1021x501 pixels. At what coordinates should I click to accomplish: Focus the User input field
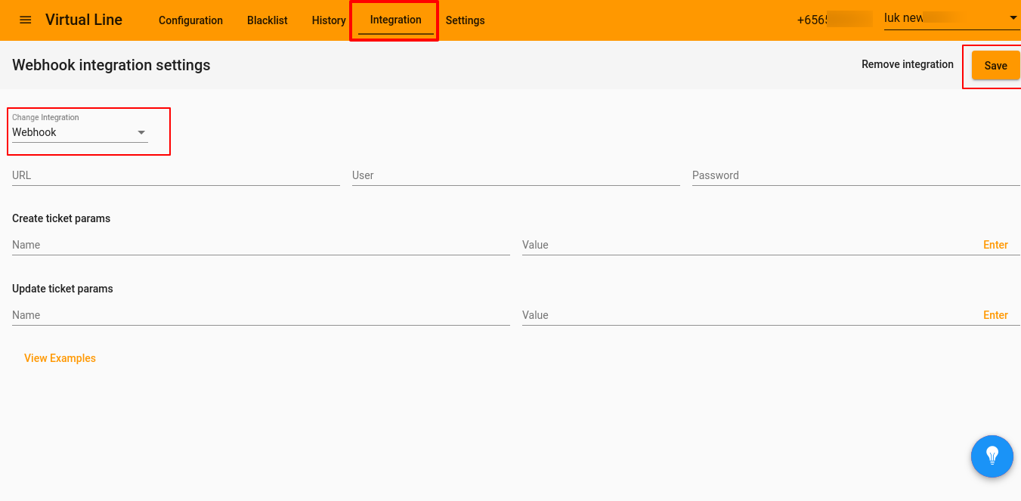(x=516, y=175)
